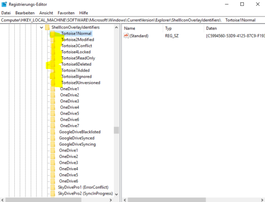This screenshot has height=202, width=265.
Task: Click the registry path address bar
Action: 132,20
